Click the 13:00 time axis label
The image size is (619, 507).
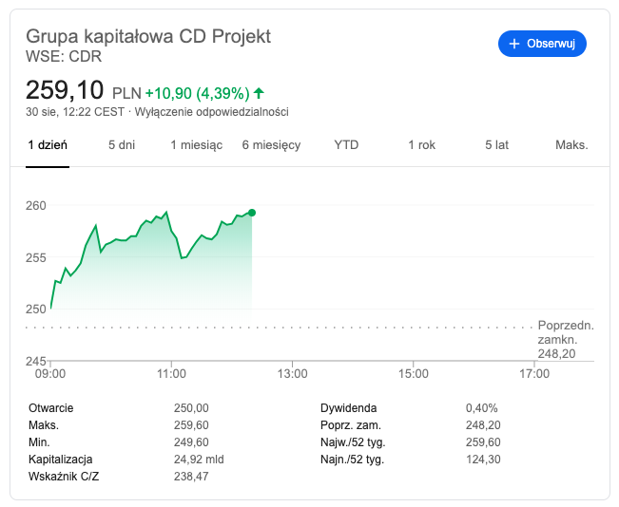pyautogui.click(x=292, y=373)
